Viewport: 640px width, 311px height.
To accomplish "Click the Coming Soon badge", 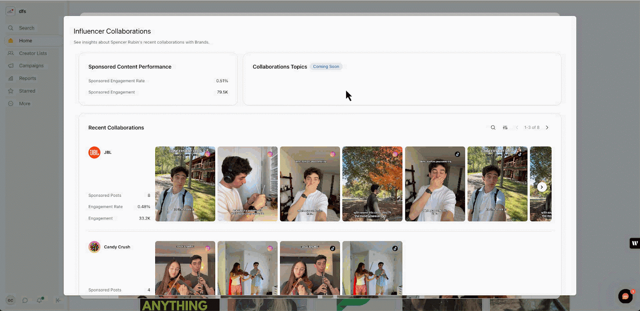I will (x=326, y=67).
